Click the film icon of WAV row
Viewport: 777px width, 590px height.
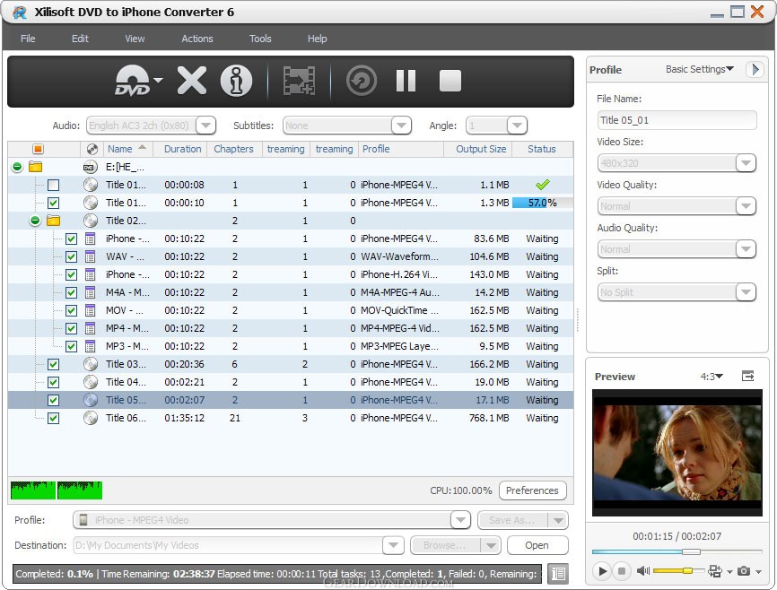point(91,256)
